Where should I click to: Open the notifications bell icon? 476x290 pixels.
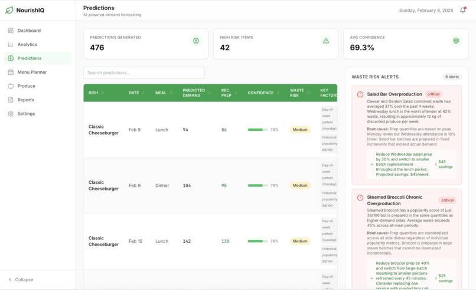(x=462, y=10)
